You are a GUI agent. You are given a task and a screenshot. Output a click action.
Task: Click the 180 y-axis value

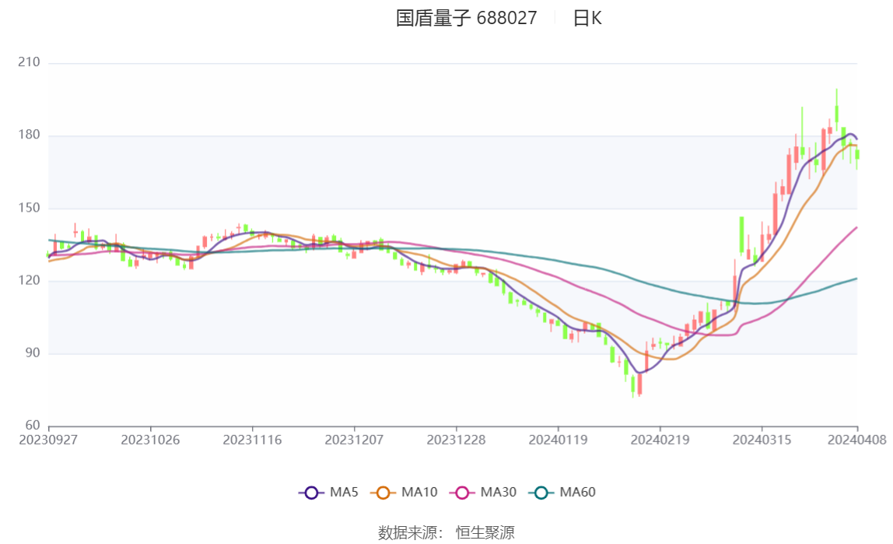click(x=29, y=135)
